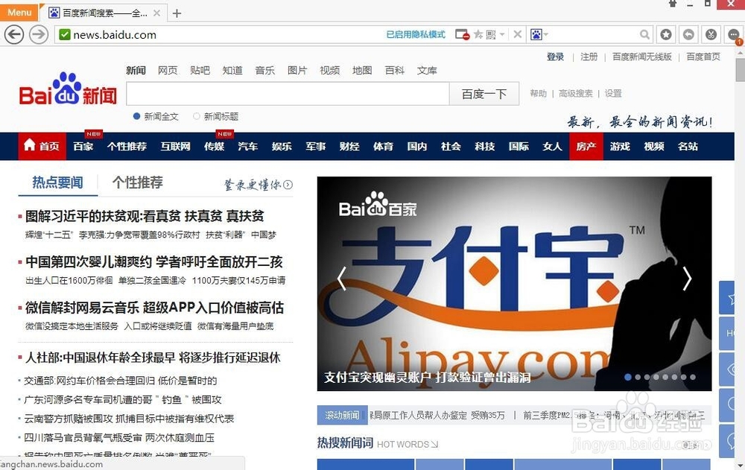Click the Baidu news search input box

288,94
